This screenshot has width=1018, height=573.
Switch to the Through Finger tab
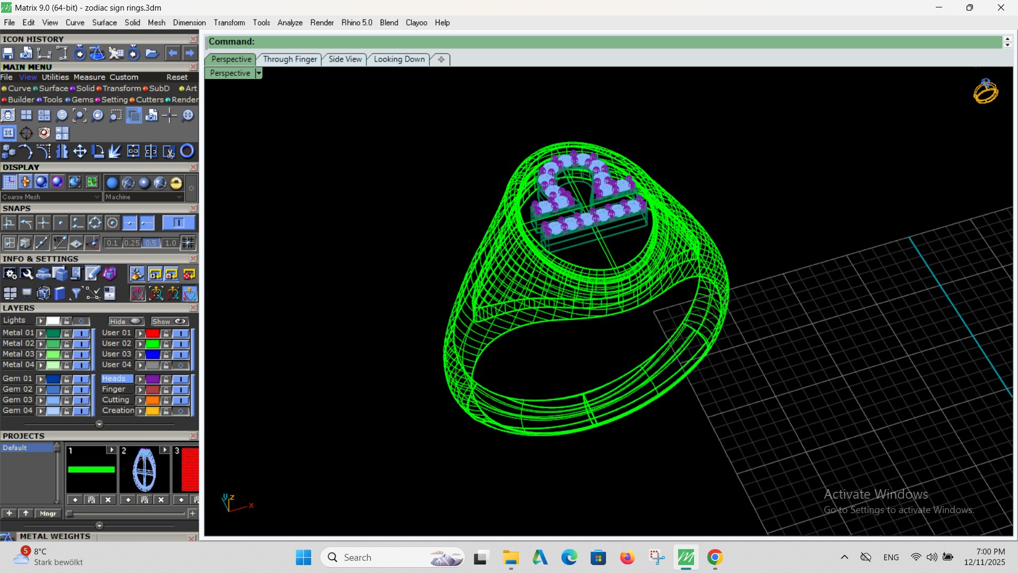(290, 59)
